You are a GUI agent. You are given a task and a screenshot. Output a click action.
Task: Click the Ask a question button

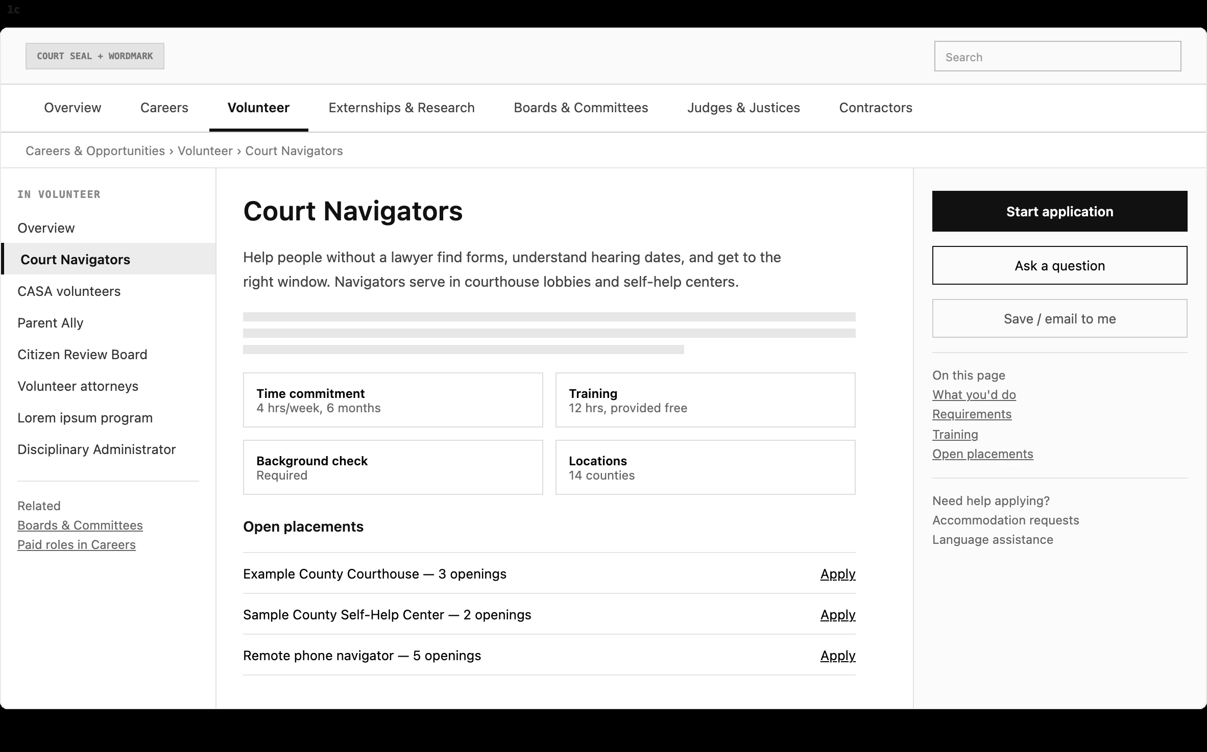[x=1059, y=265]
